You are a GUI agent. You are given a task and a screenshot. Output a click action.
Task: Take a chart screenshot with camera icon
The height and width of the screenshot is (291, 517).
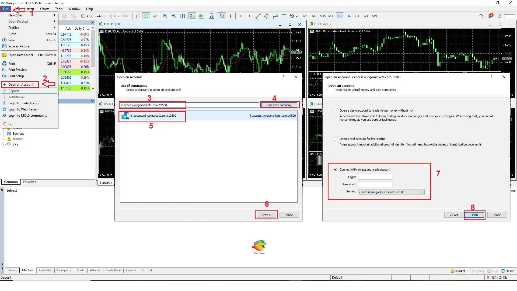click(212, 16)
